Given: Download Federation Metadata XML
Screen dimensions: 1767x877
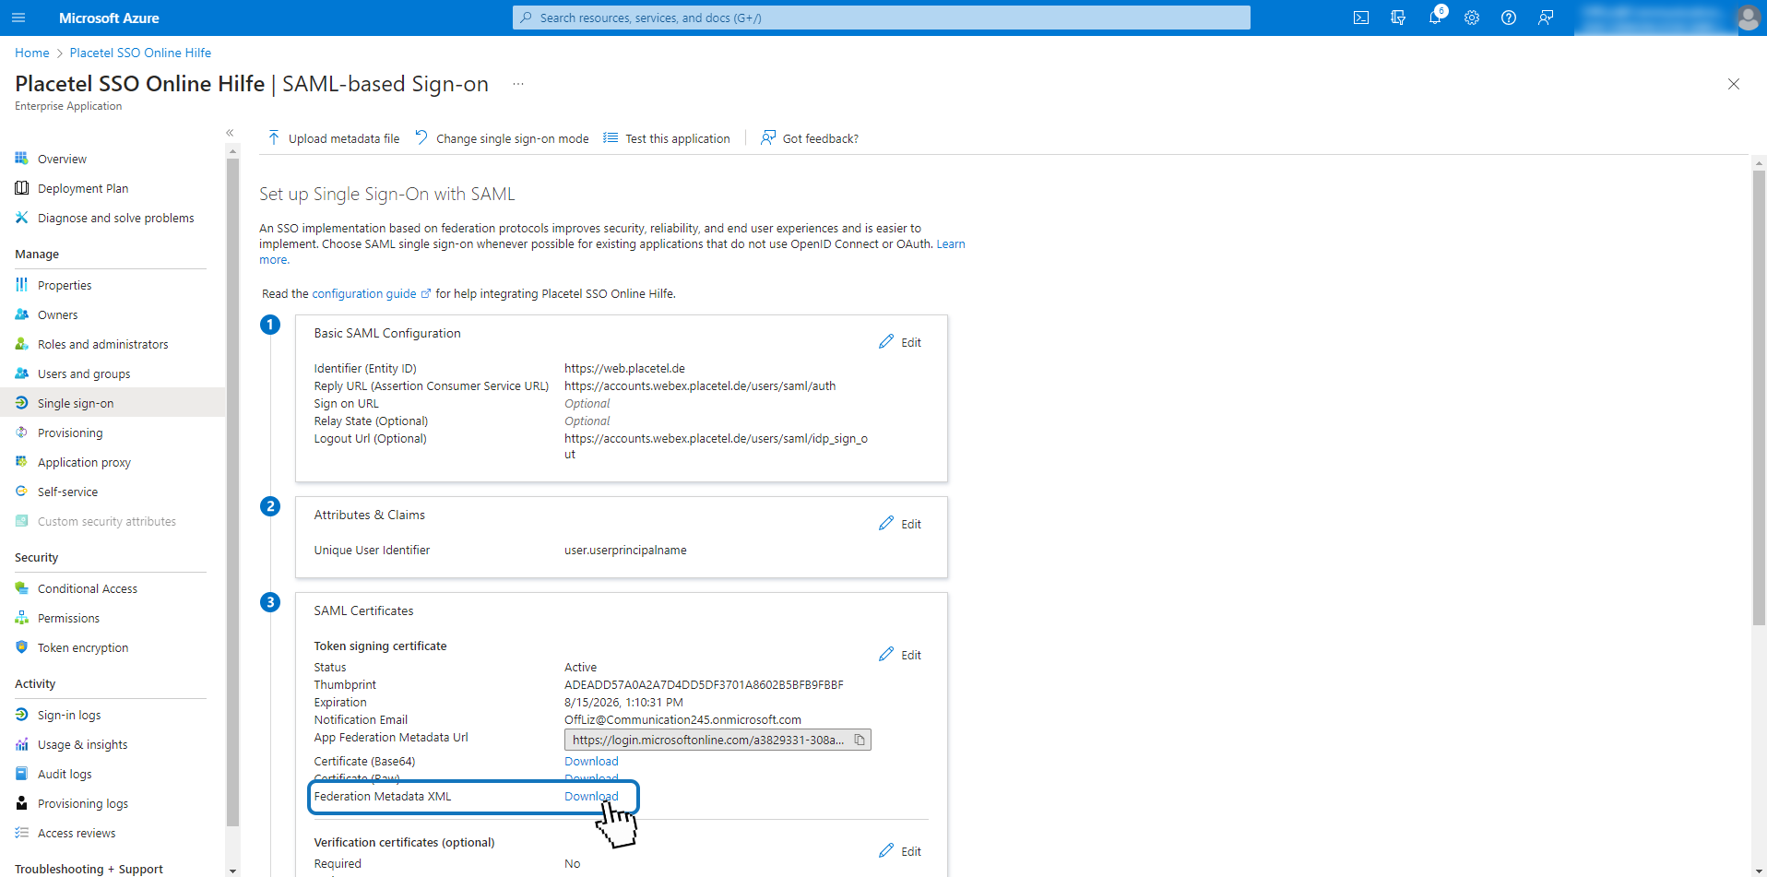Looking at the screenshot, I should click(x=591, y=796).
